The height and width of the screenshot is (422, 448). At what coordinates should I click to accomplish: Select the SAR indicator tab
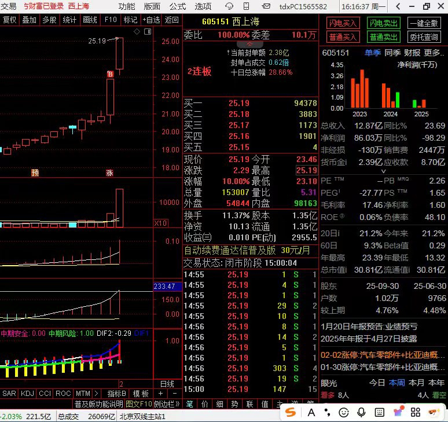(x=9, y=394)
